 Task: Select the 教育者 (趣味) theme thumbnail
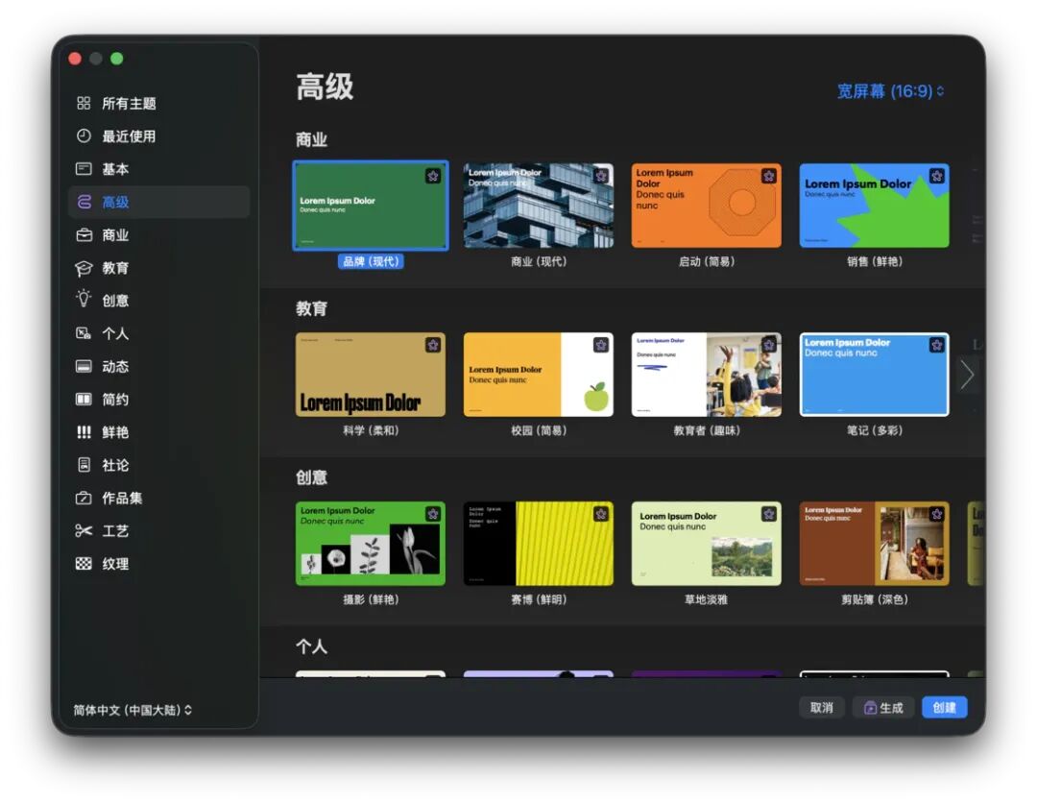707,375
